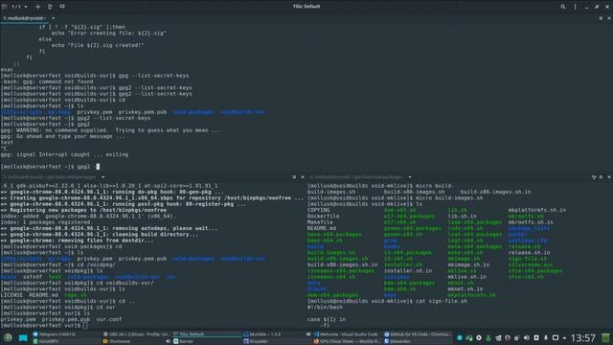
Task: Select bottom-right terminal title bar
Action: point(356,177)
